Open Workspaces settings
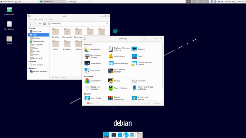 click(x=92, y=71)
